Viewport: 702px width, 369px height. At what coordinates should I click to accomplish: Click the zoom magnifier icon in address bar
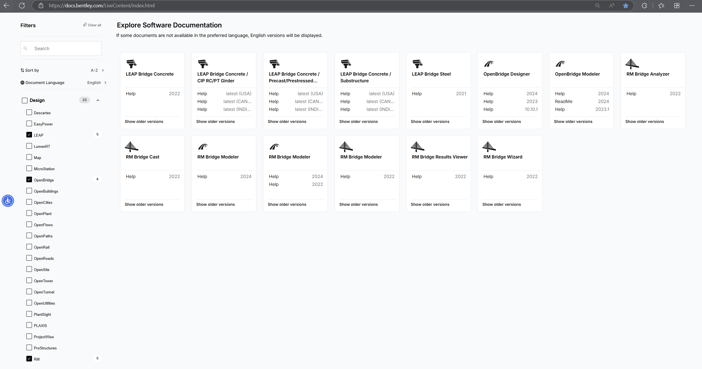(x=597, y=6)
